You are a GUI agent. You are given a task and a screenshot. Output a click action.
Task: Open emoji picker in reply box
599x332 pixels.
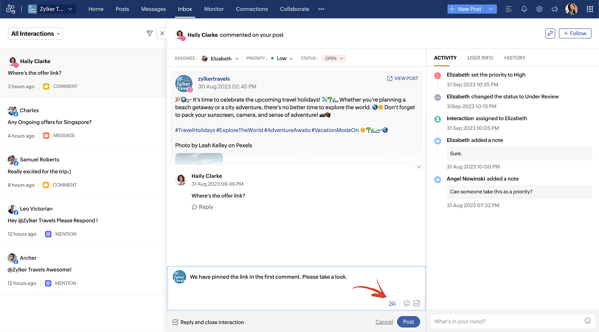click(406, 303)
